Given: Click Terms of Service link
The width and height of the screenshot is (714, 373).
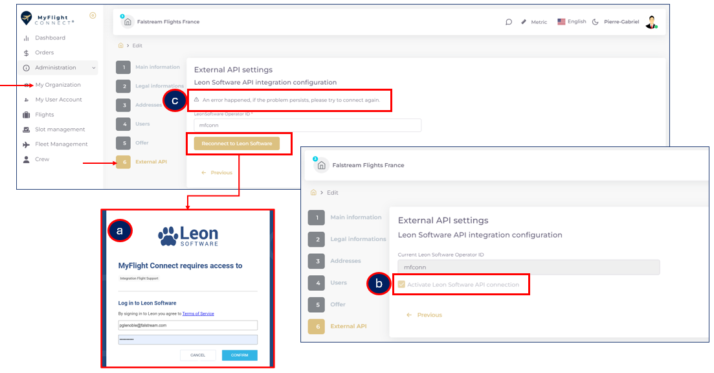Looking at the screenshot, I should pyautogui.click(x=197, y=313).
